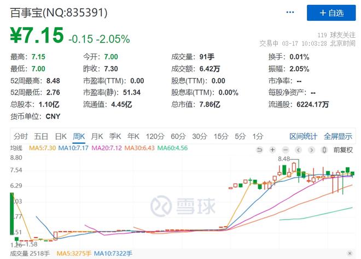The width and height of the screenshot is (361, 259).
Task: Click the ¥7.15 current price
Action: tap(37, 35)
